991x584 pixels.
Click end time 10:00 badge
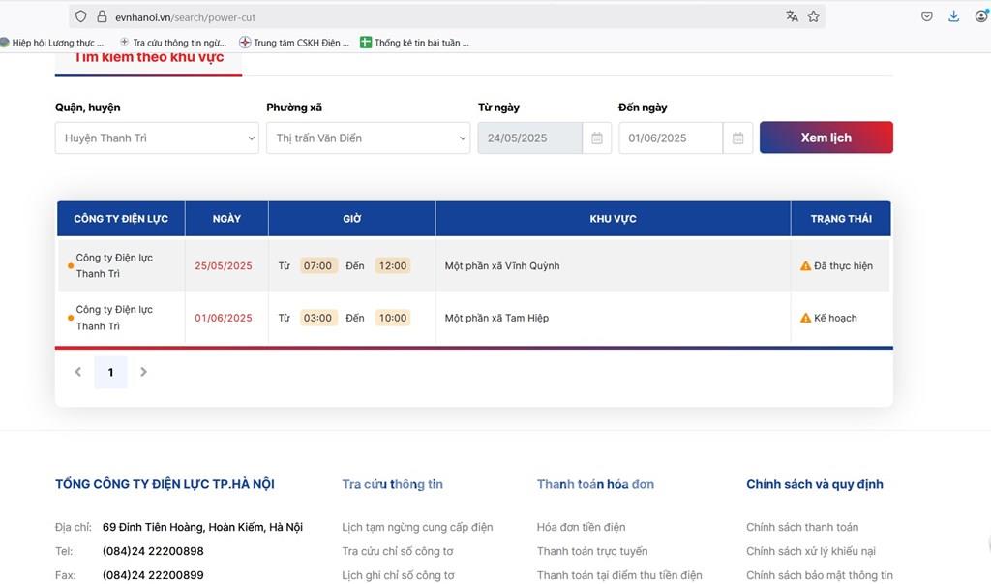(393, 318)
